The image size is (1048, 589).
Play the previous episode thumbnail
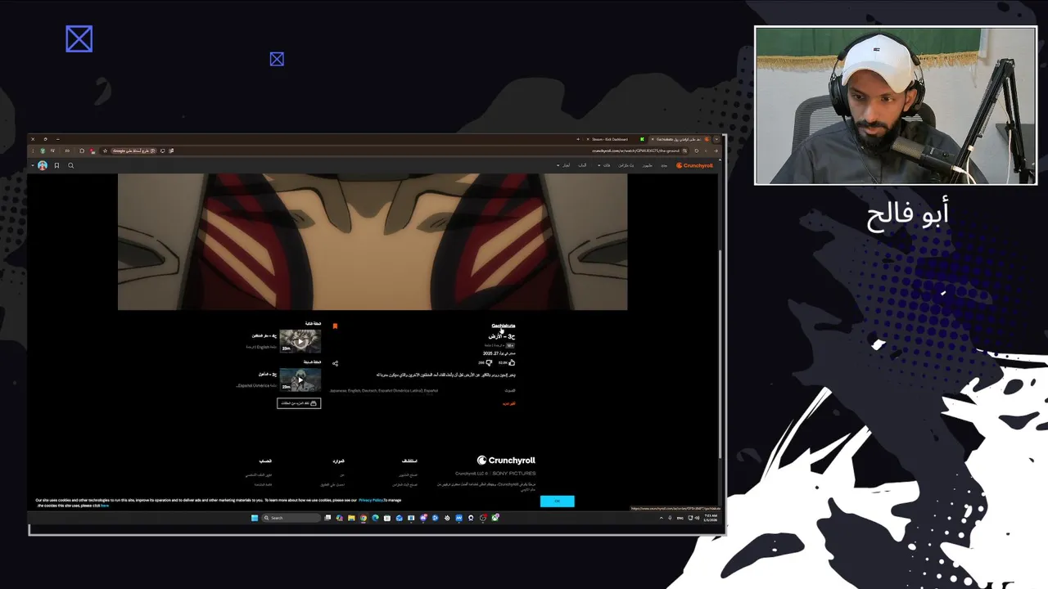(x=300, y=380)
